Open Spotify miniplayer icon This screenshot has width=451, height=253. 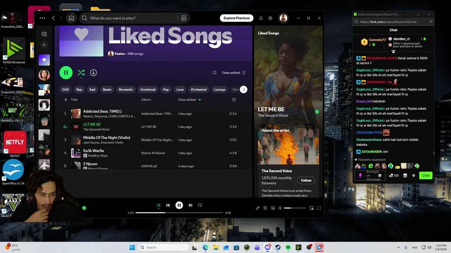point(311,208)
